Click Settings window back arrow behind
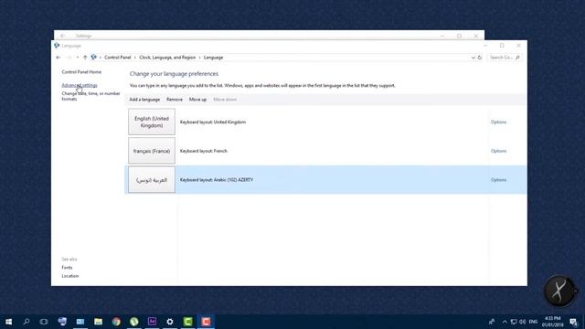The image size is (585, 329). [63, 36]
